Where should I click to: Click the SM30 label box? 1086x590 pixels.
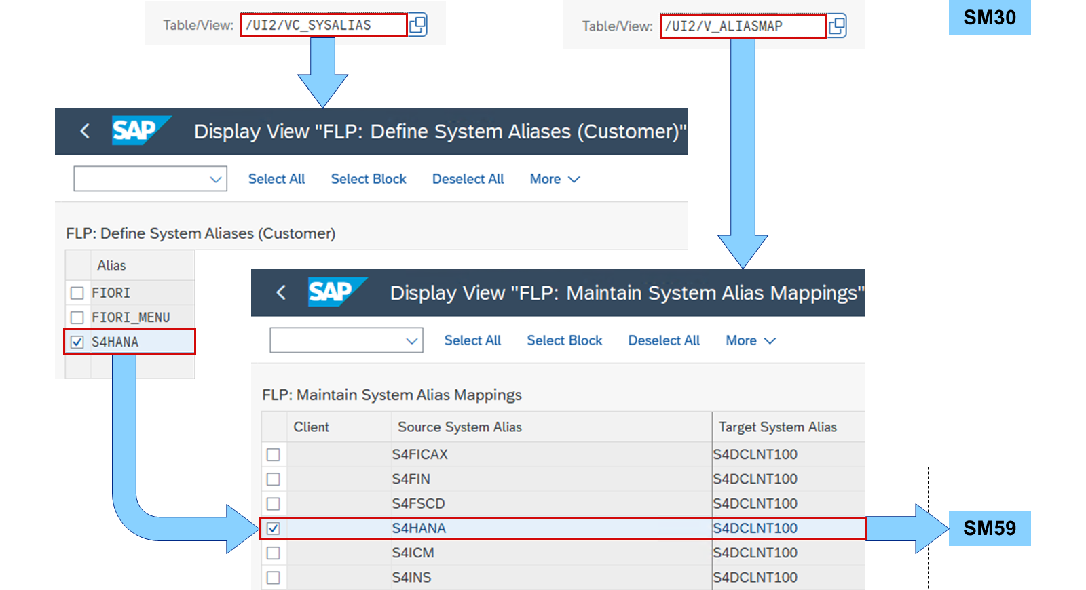point(990,18)
